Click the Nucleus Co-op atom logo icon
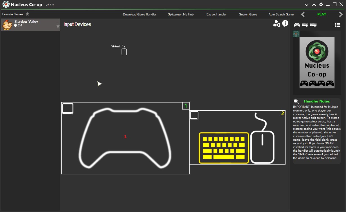 [x=6, y=4]
